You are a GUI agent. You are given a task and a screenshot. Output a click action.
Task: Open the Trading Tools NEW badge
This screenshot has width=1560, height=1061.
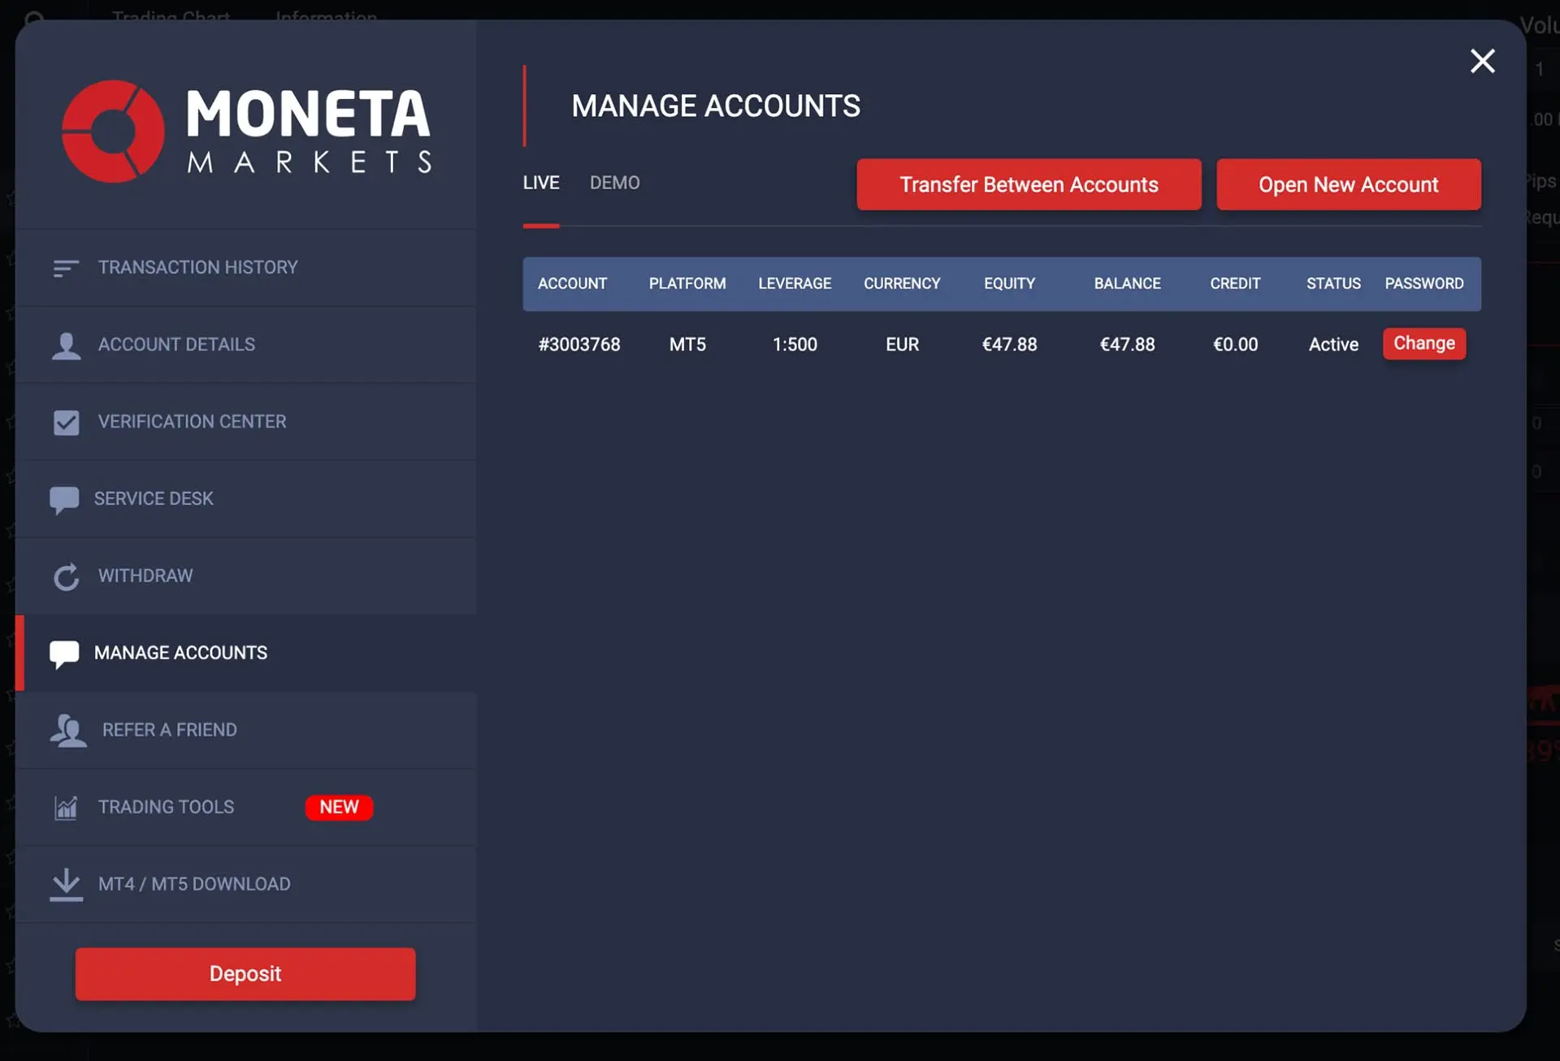click(339, 808)
